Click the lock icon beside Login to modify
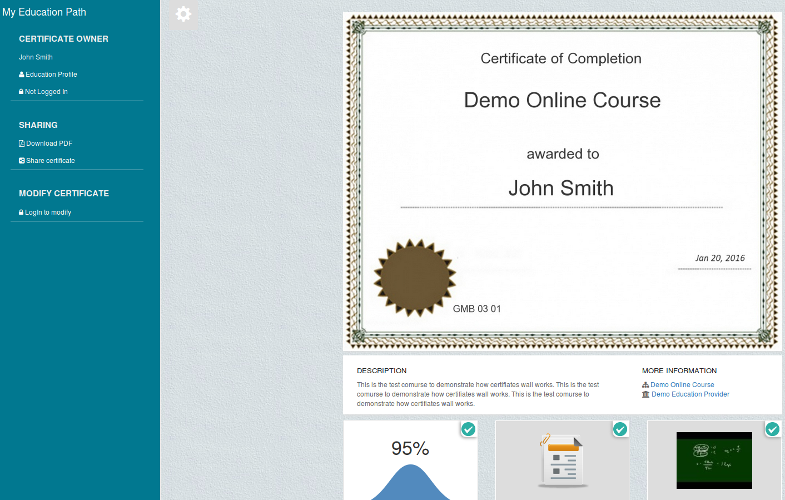Screen dimensions: 785x500 (x=21, y=212)
